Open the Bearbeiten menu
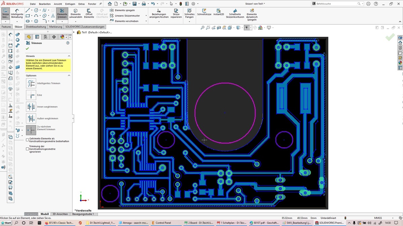Image resolution: width=403 pixels, height=226 pixels. point(45,4)
